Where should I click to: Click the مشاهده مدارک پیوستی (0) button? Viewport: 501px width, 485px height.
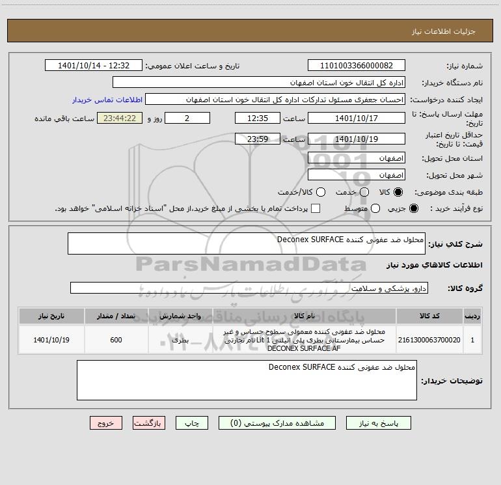[277, 423]
